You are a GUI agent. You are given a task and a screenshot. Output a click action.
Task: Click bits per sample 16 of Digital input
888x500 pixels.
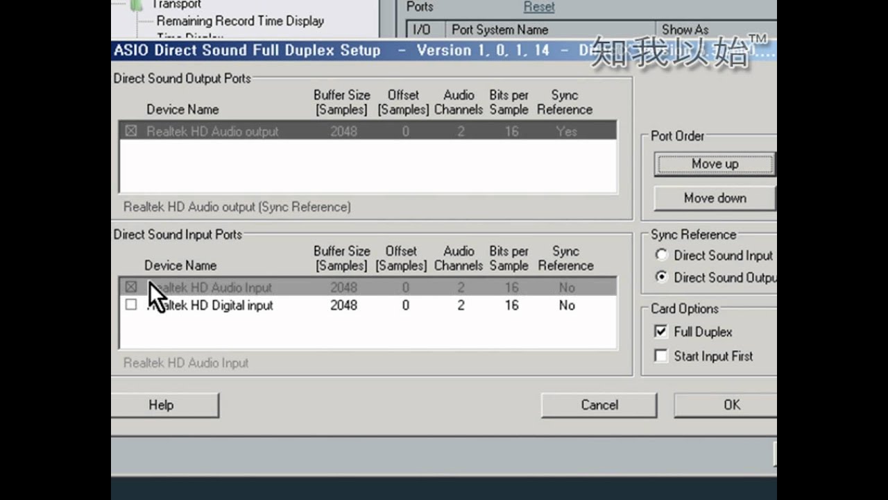coord(511,306)
